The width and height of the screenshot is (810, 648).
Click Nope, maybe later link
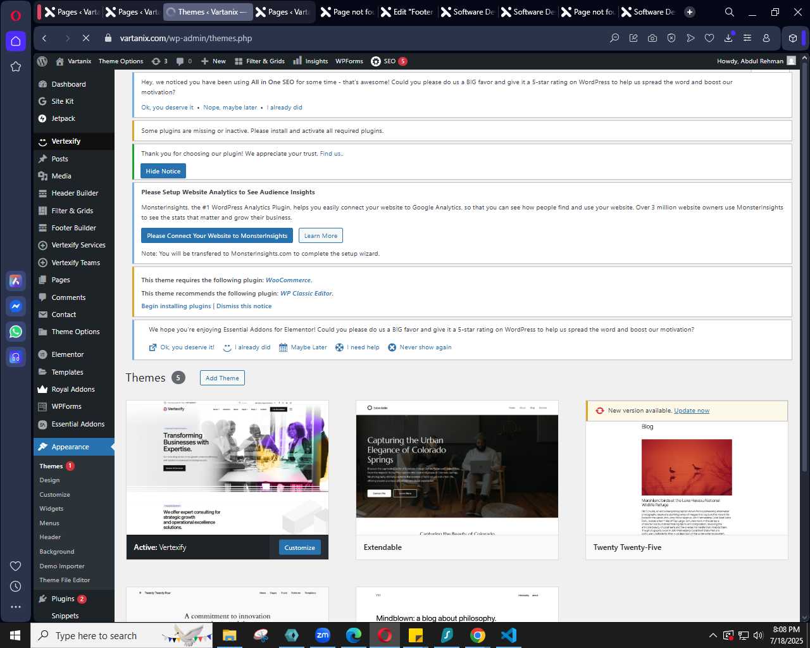click(230, 108)
